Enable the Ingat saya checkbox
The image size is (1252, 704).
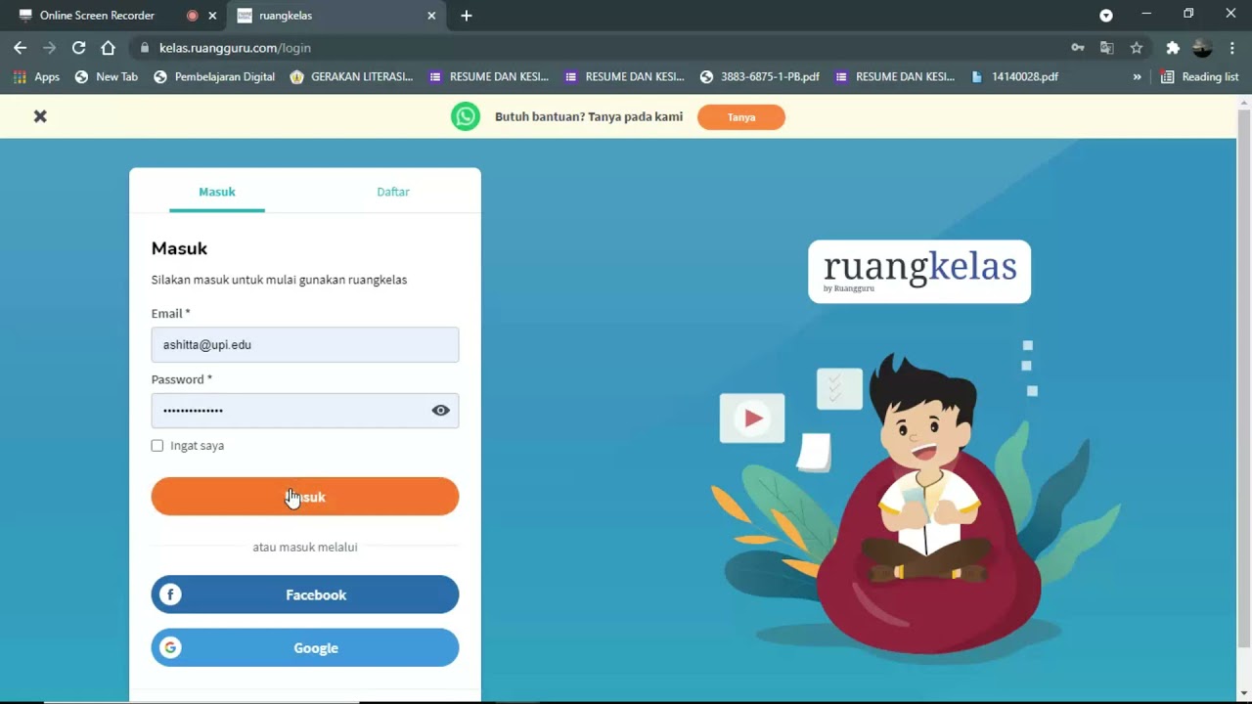click(x=157, y=446)
